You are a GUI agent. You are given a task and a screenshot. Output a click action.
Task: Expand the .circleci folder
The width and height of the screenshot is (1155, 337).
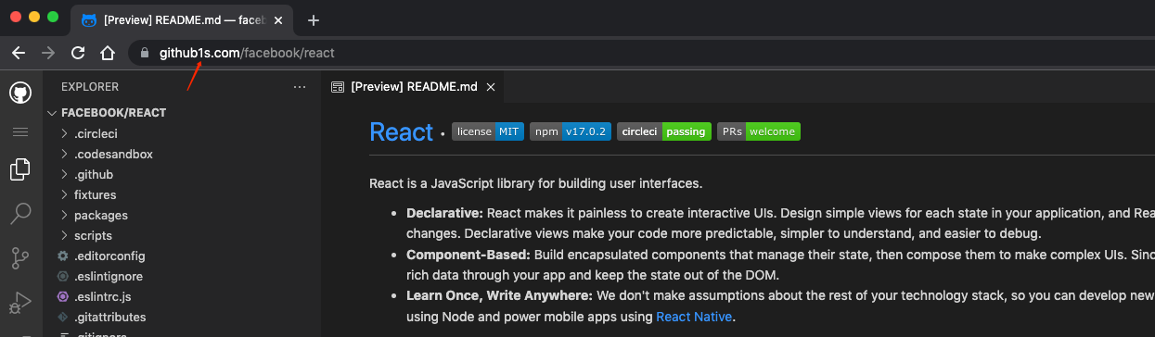pyautogui.click(x=64, y=133)
